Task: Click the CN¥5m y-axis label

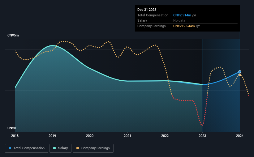Action: point(13,36)
